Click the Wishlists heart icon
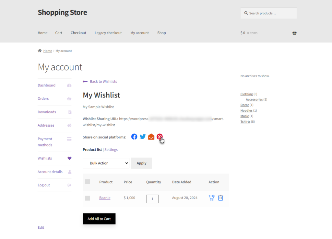Screen dimensions: 332x239 pyautogui.click(x=69, y=158)
